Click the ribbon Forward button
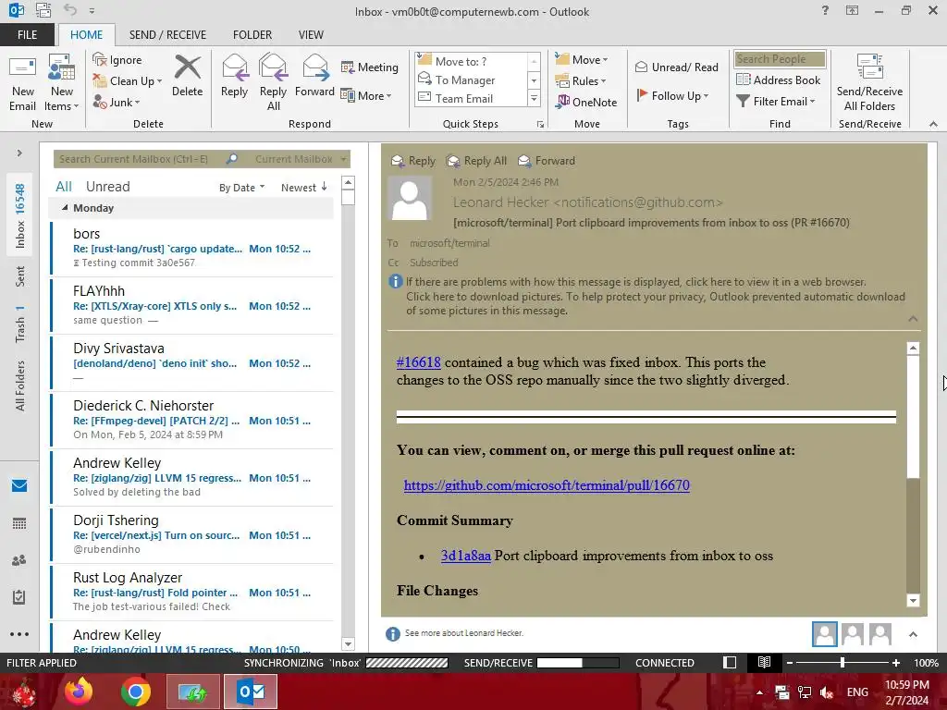Screen dimensions: 947x710 click(x=314, y=76)
